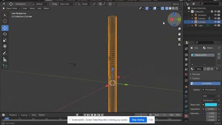The height and width of the screenshot is (125, 222).
Task: Click the cyan Base Color swatch
Action: (x=211, y=105)
